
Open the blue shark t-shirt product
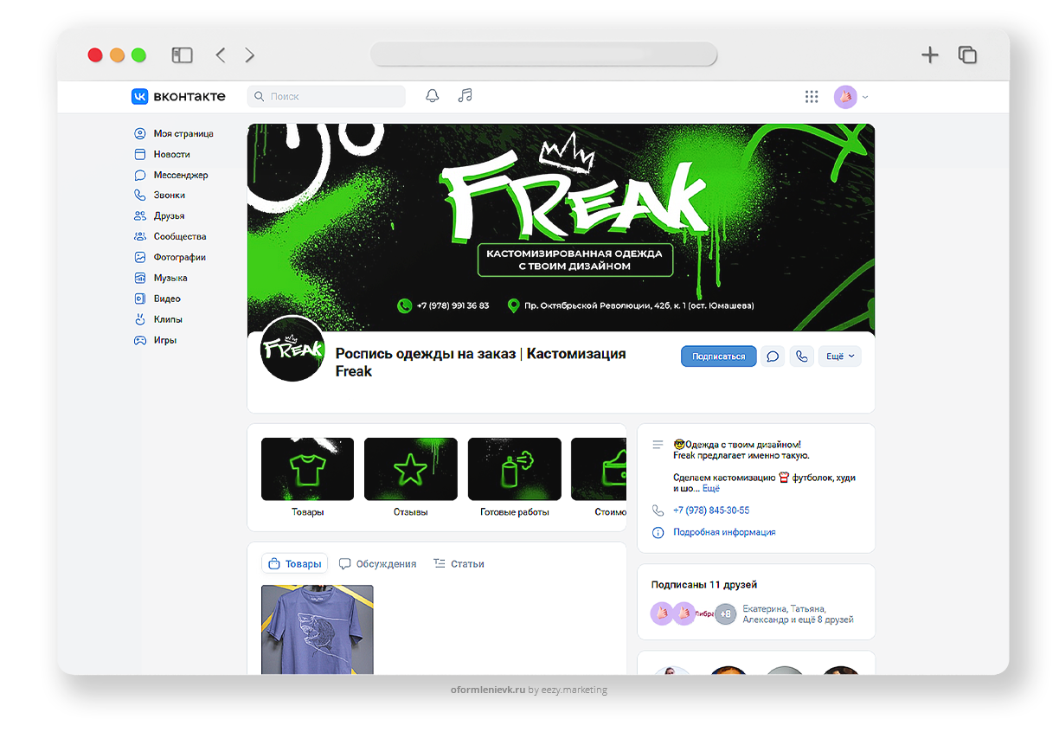(318, 629)
